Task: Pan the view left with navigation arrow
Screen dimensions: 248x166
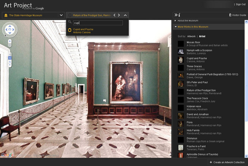Action: pyautogui.click(x=7, y=30)
